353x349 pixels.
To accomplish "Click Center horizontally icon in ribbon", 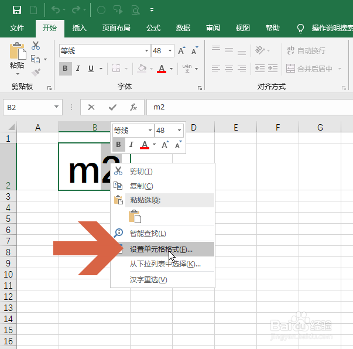I will pos(229,69).
